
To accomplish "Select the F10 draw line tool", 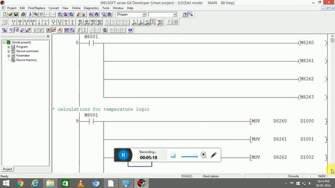I will coord(153,22).
